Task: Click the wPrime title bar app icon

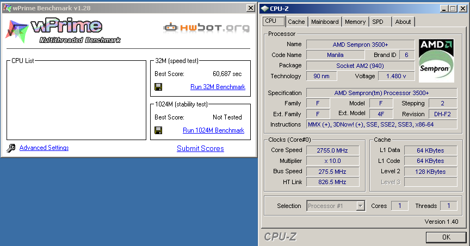Action: (7, 8)
